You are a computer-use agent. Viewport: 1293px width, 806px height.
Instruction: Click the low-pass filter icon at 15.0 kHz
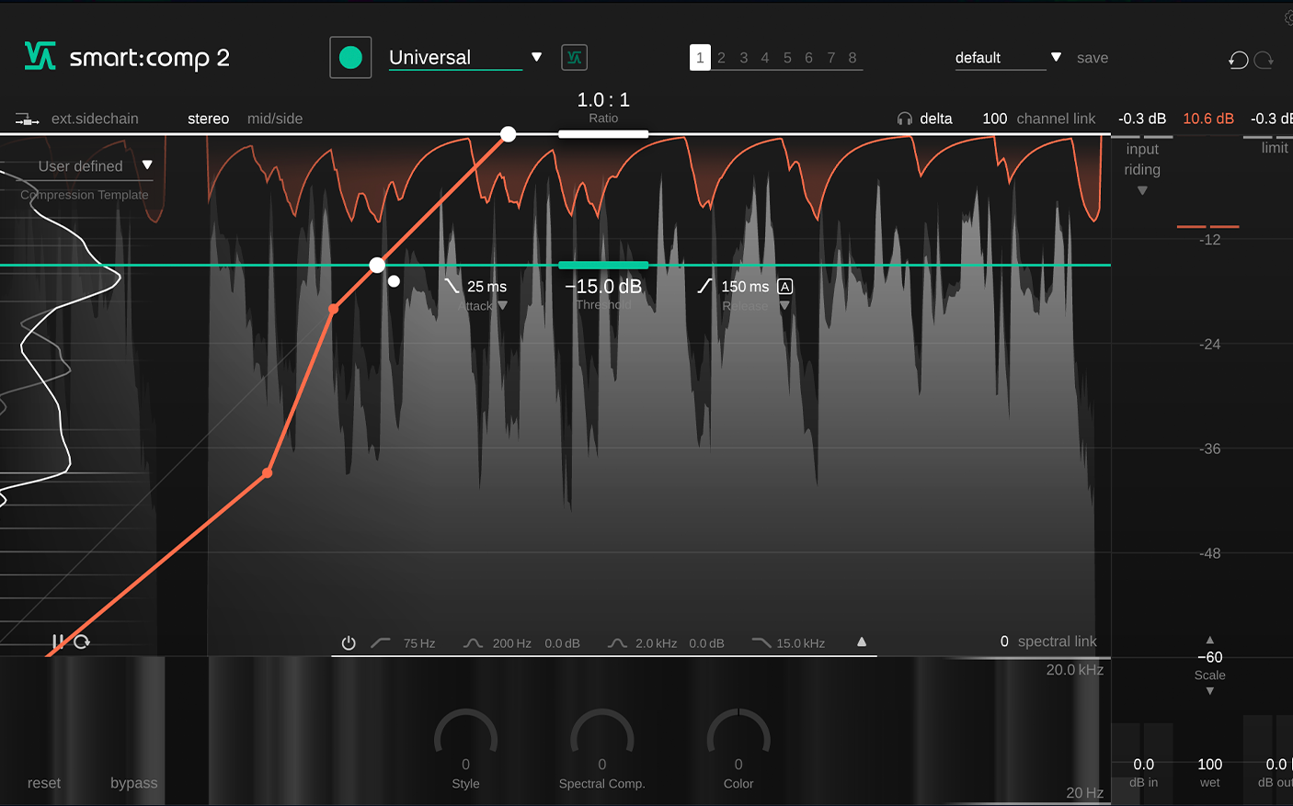761,643
